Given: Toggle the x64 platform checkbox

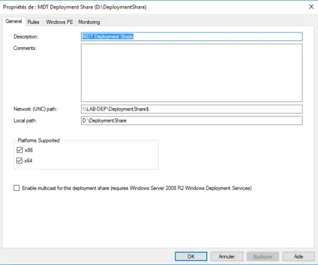Looking at the screenshot, I should point(19,160).
